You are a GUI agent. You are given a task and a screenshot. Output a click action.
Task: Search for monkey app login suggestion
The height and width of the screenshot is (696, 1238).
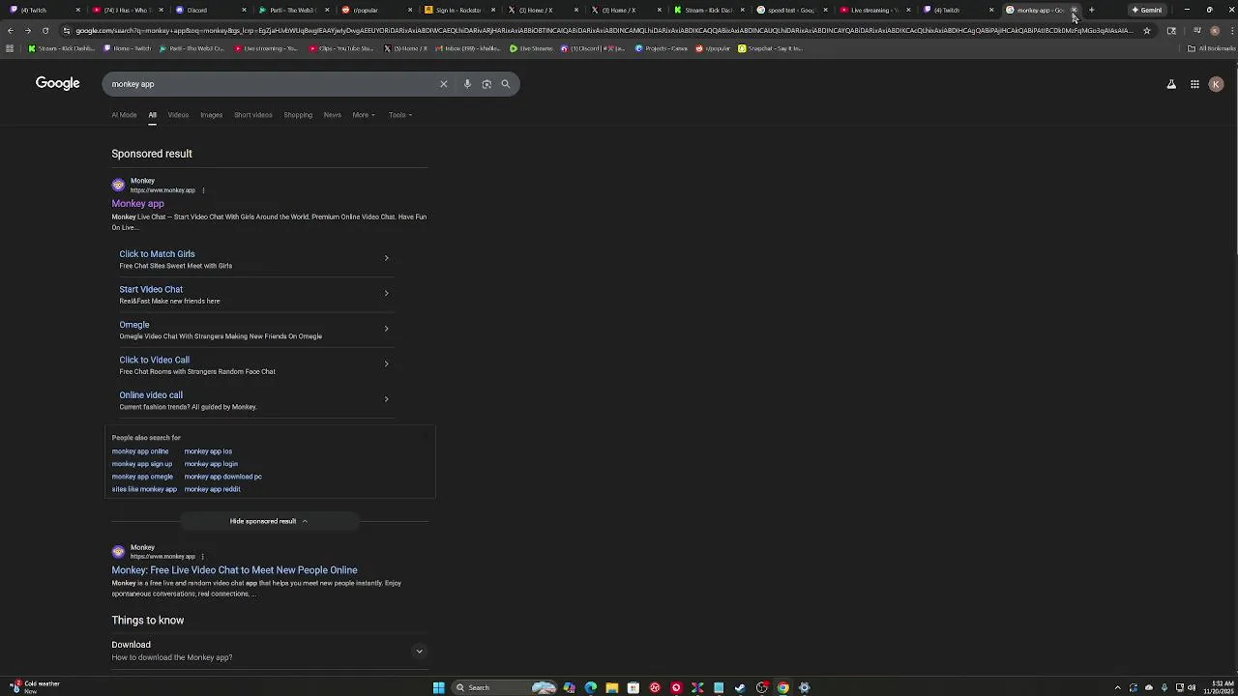tap(211, 464)
